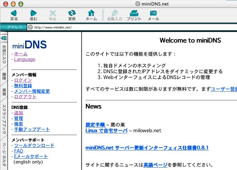Click the DNS登録 section heading

20,107
